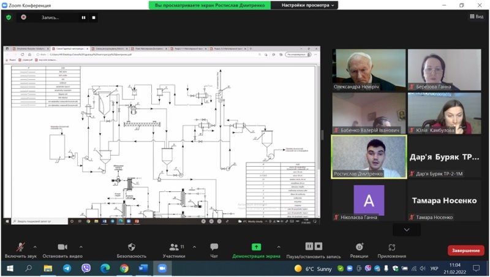490x277 pixels.
Task: Click the 6°C Sunny weather widget
Action: point(313,268)
